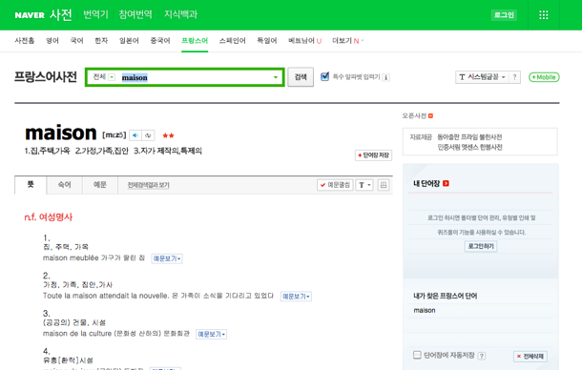Expand the search box suggestion arrow
The width and height of the screenshot is (582, 370).
(276, 77)
